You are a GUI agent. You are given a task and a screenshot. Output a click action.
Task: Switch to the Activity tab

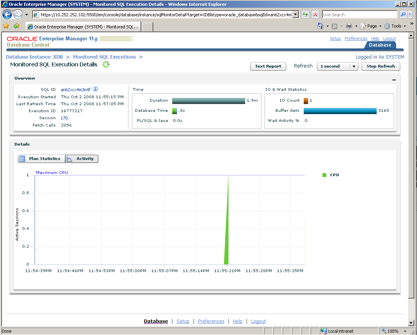click(x=81, y=159)
